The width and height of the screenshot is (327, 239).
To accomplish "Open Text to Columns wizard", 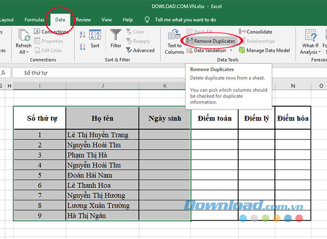I will point(174,41).
